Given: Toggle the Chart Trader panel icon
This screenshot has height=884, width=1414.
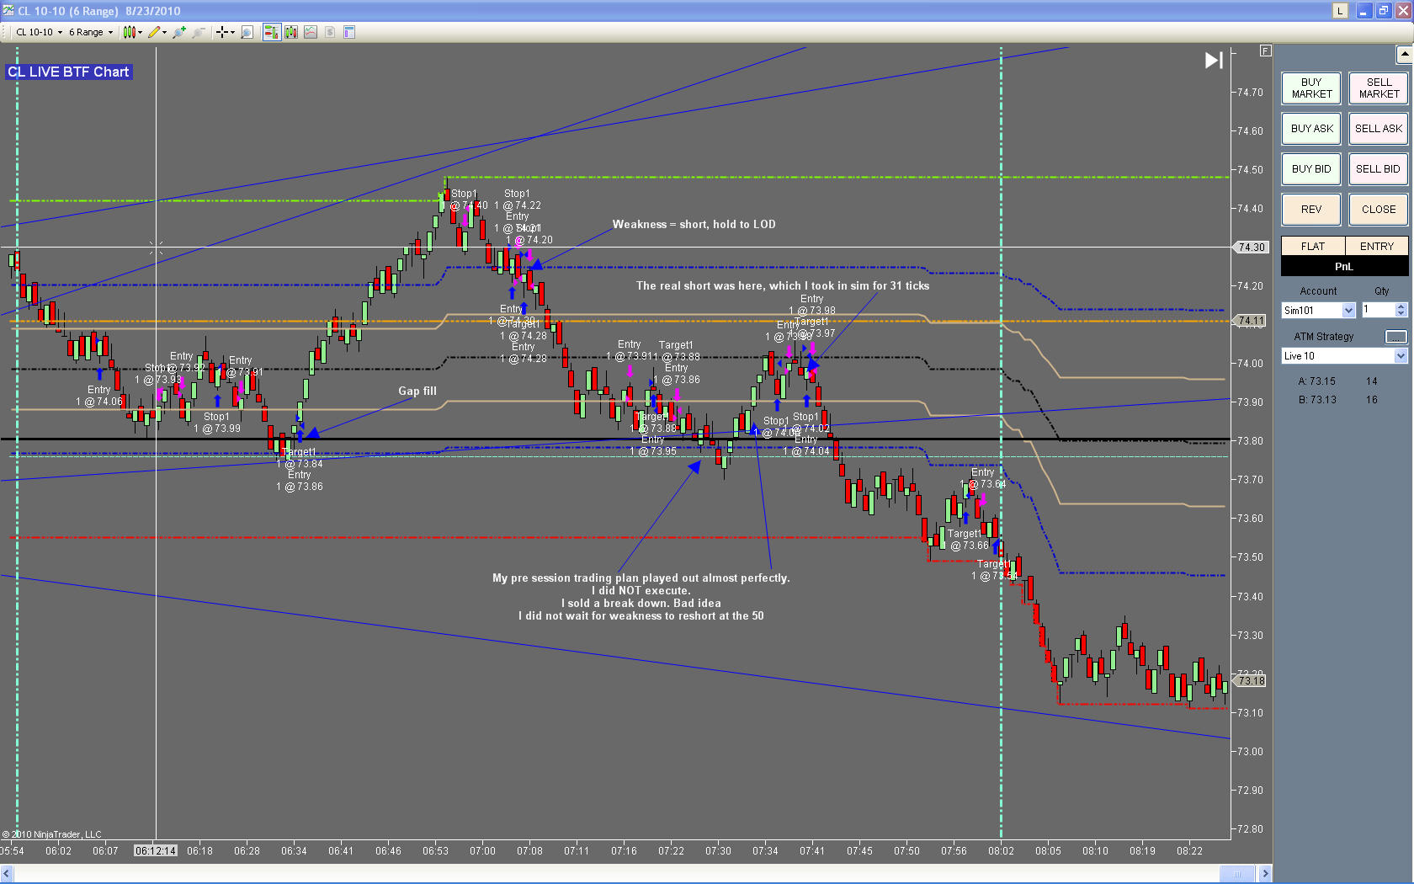Looking at the screenshot, I should [x=271, y=32].
